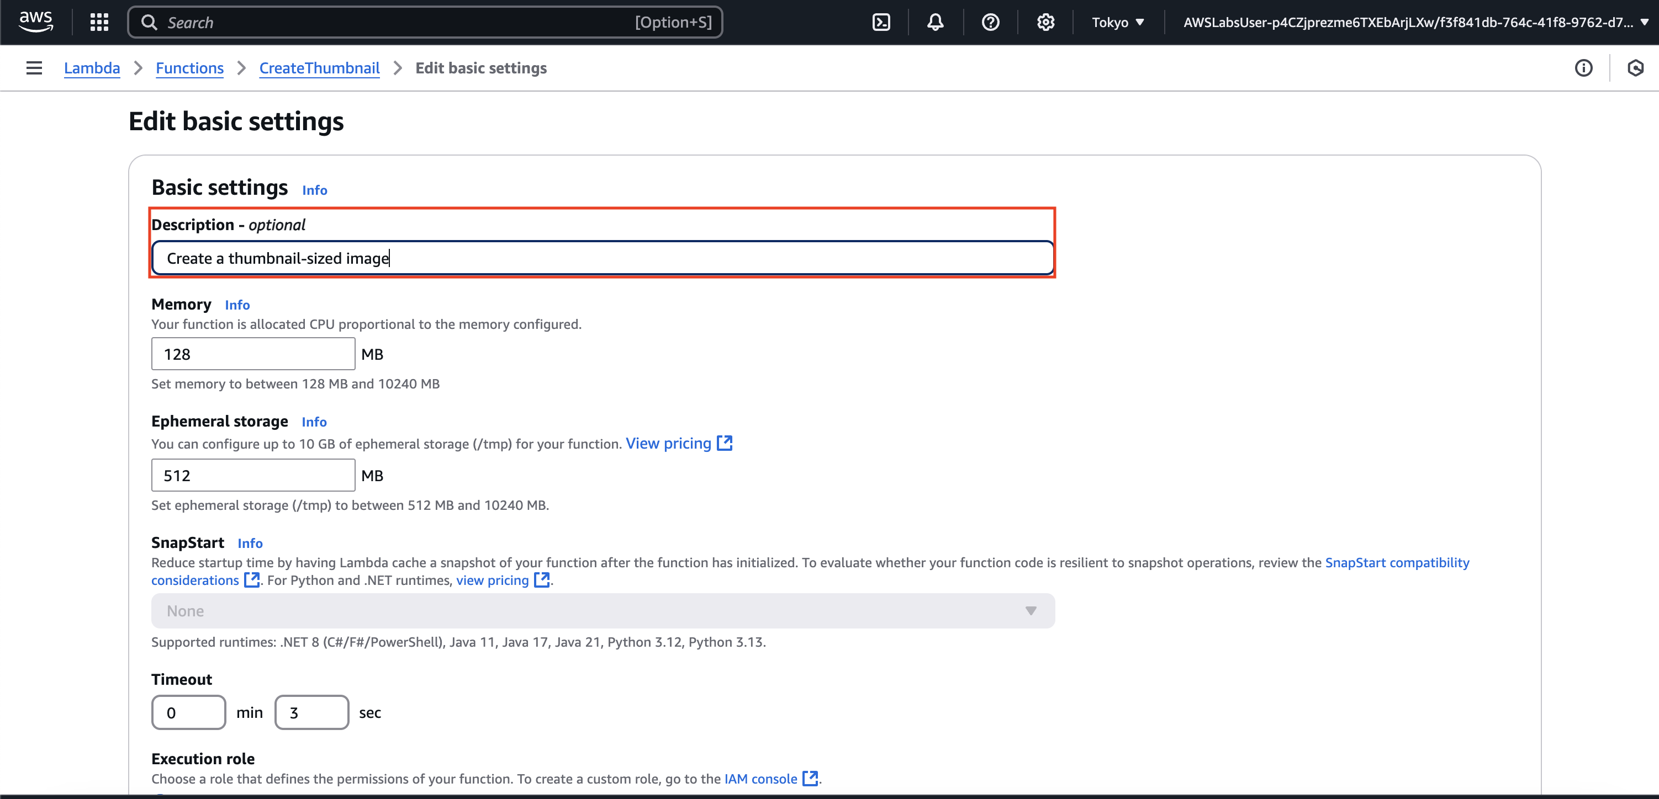This screenshot has width=1659, height=799.
Task: Navigate to Functions breadcrumb
Action: pos(189,68)
